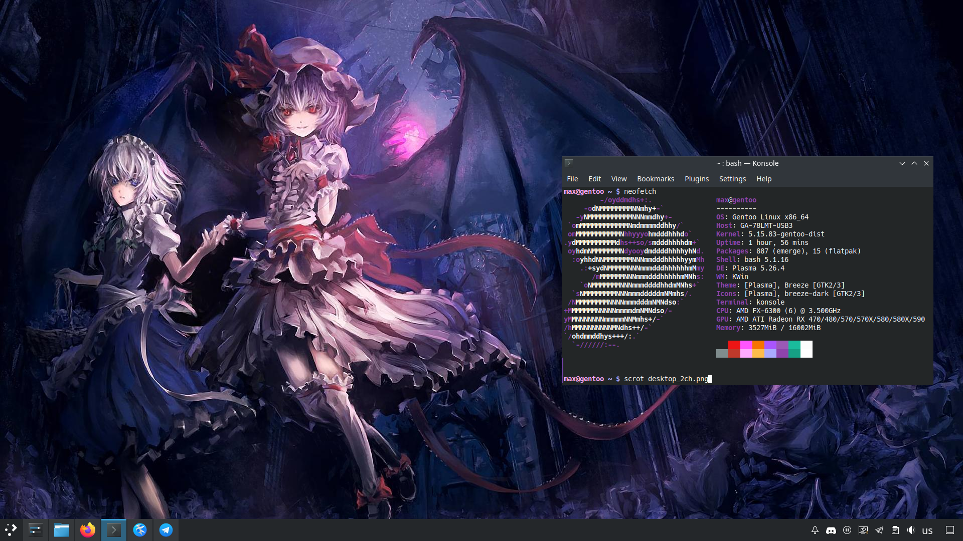
Task: Click the pause circle tray icon
Action: point(847,530)
